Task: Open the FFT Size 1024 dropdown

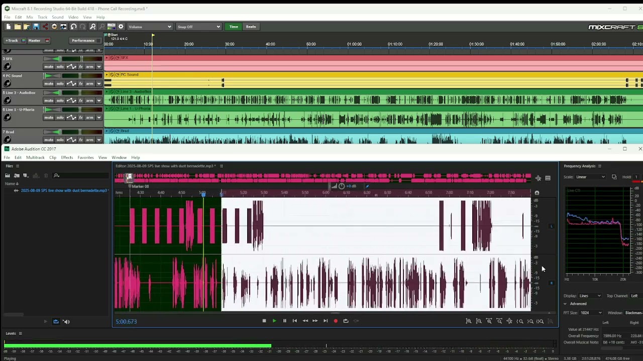Action: point(590,313)
